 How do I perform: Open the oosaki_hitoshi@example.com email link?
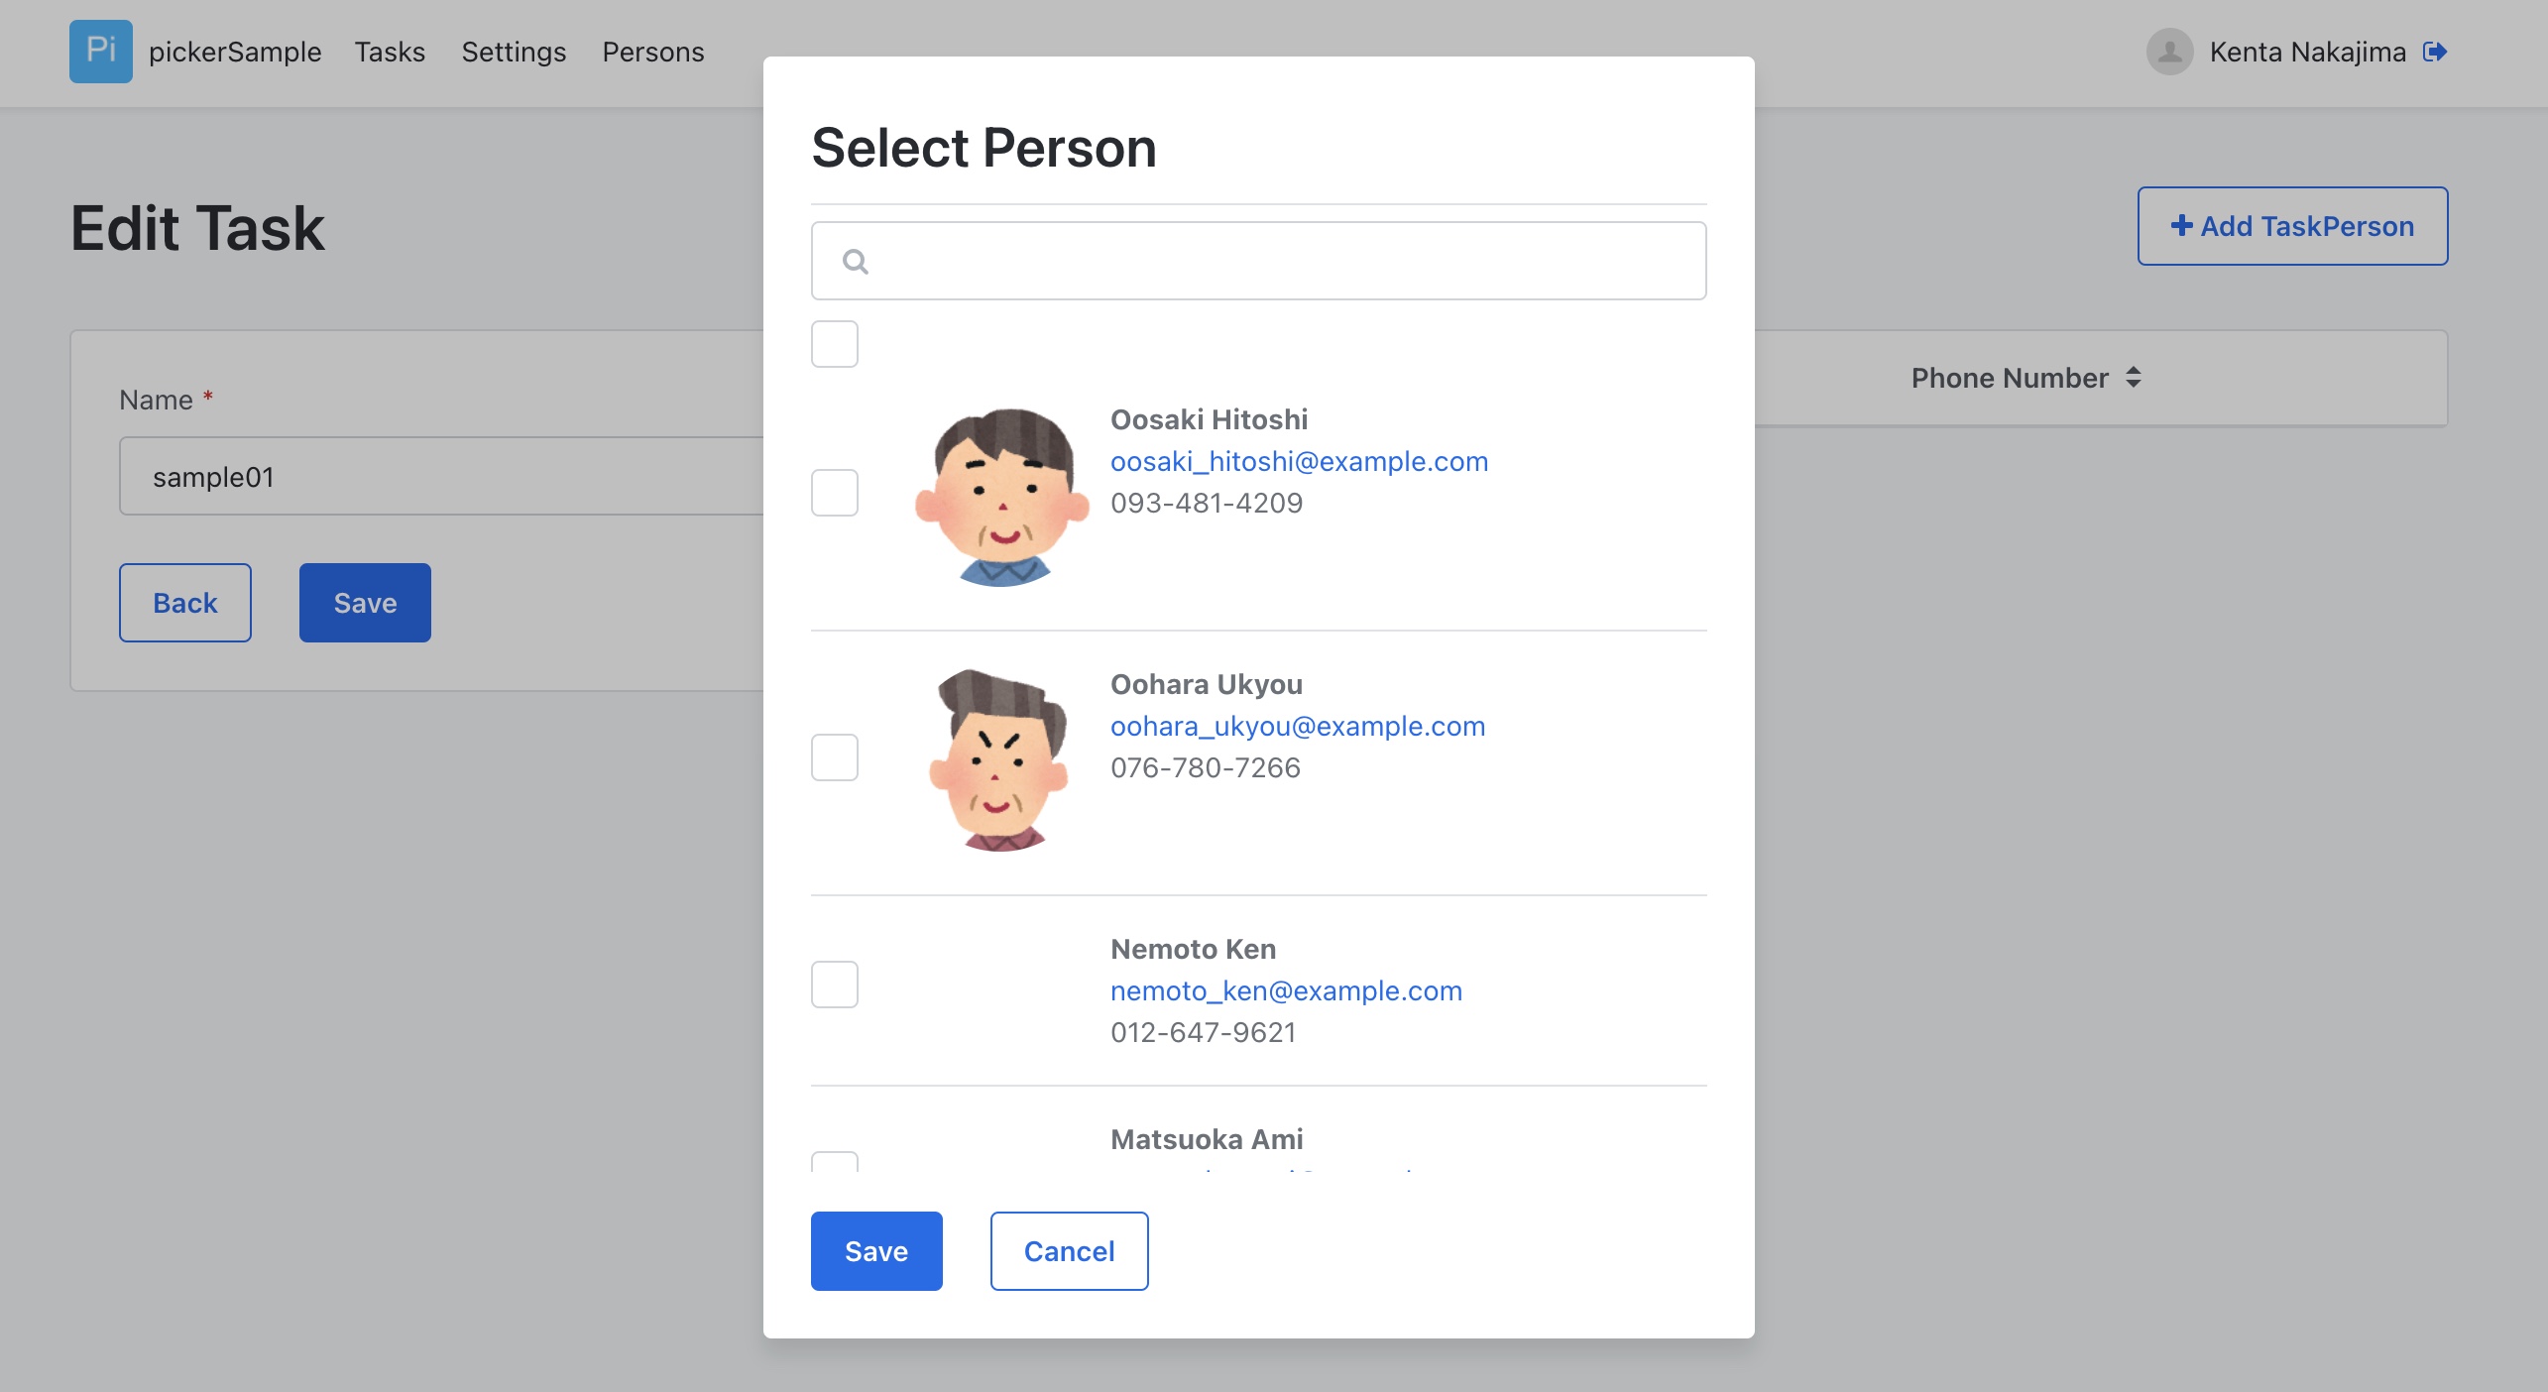[x=1299, y=461]
